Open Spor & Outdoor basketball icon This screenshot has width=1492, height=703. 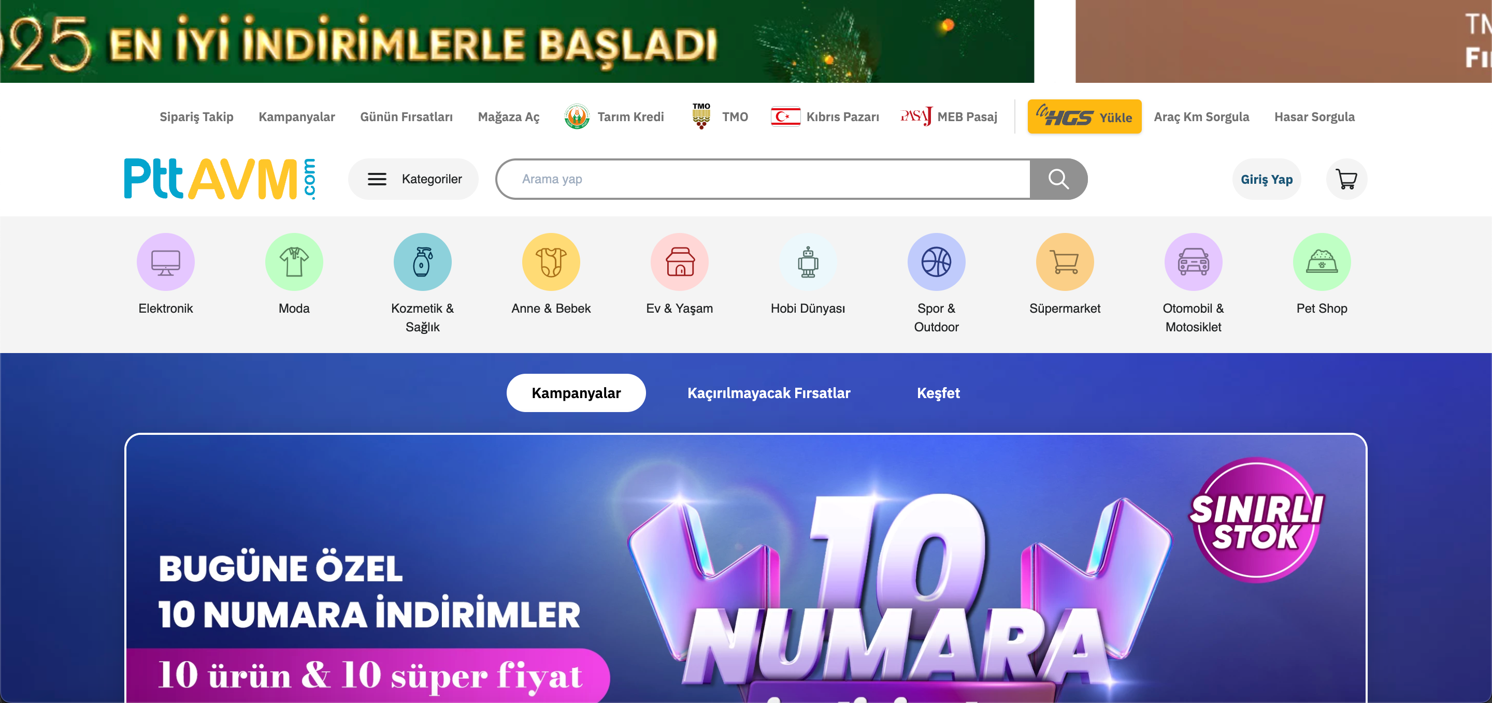point(937,262)
